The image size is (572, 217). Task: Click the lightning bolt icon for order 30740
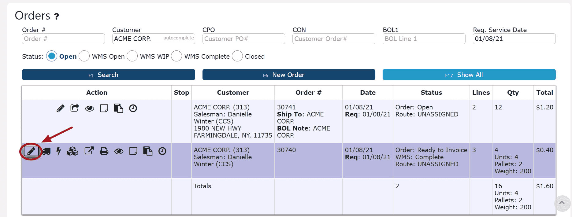pyautogui.click(x=59, y=151)
